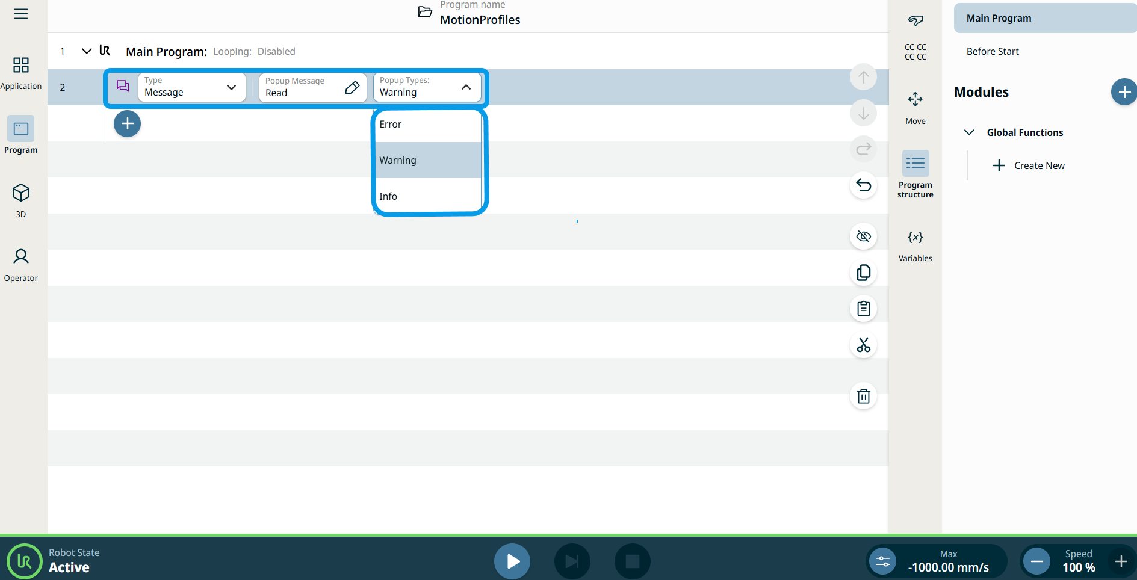This screenshot has width=1137, height=580.
Task: Select Before Start in the sidebar
Action: (993, 52)
